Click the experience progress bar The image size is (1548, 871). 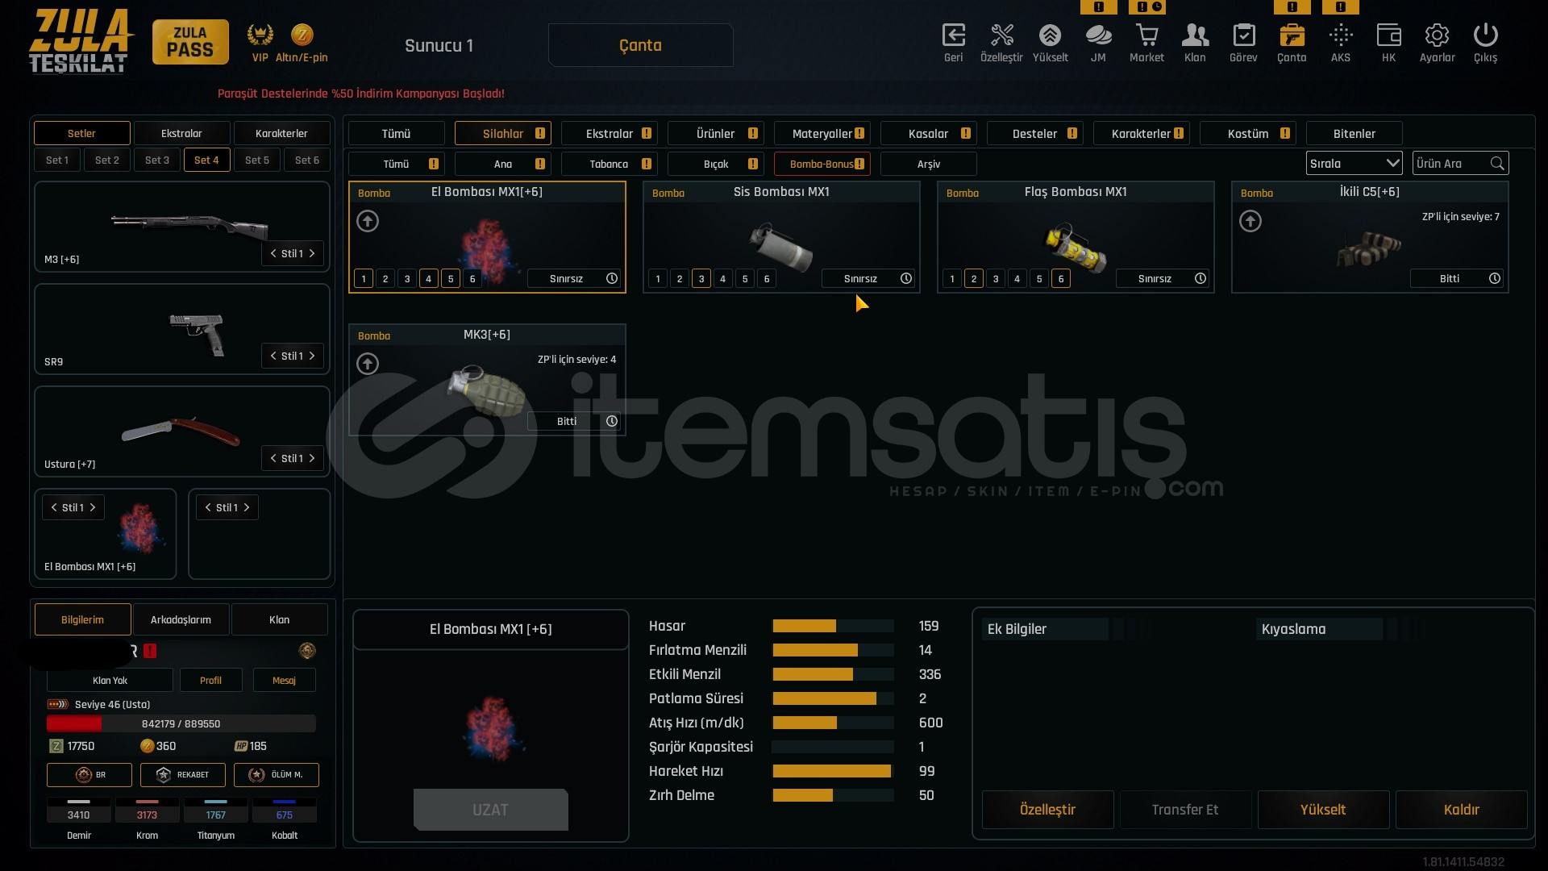pyautogui.click(x=181, y=724)
